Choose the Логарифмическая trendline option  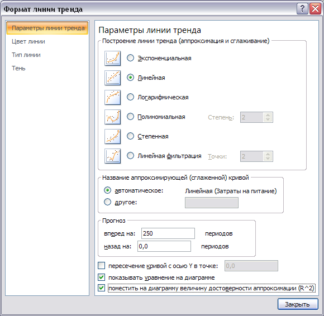point(130,97)
